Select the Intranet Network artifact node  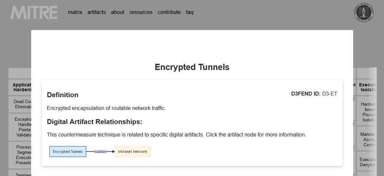pos(132,151)
